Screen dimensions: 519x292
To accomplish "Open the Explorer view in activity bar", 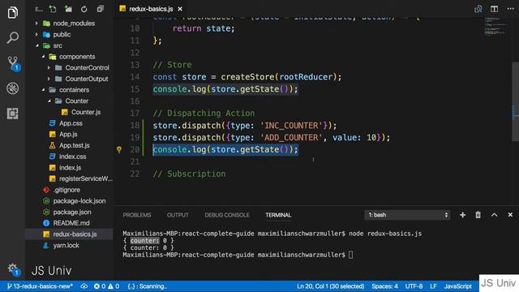I will 13,13.
